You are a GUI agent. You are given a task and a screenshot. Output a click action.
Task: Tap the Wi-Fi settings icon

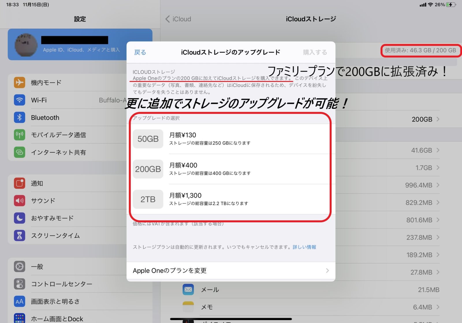click(19, 100)
